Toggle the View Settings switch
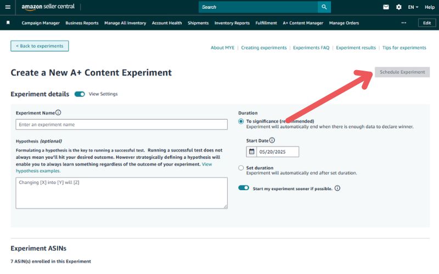The image size is (439, 274). point(80,94)
